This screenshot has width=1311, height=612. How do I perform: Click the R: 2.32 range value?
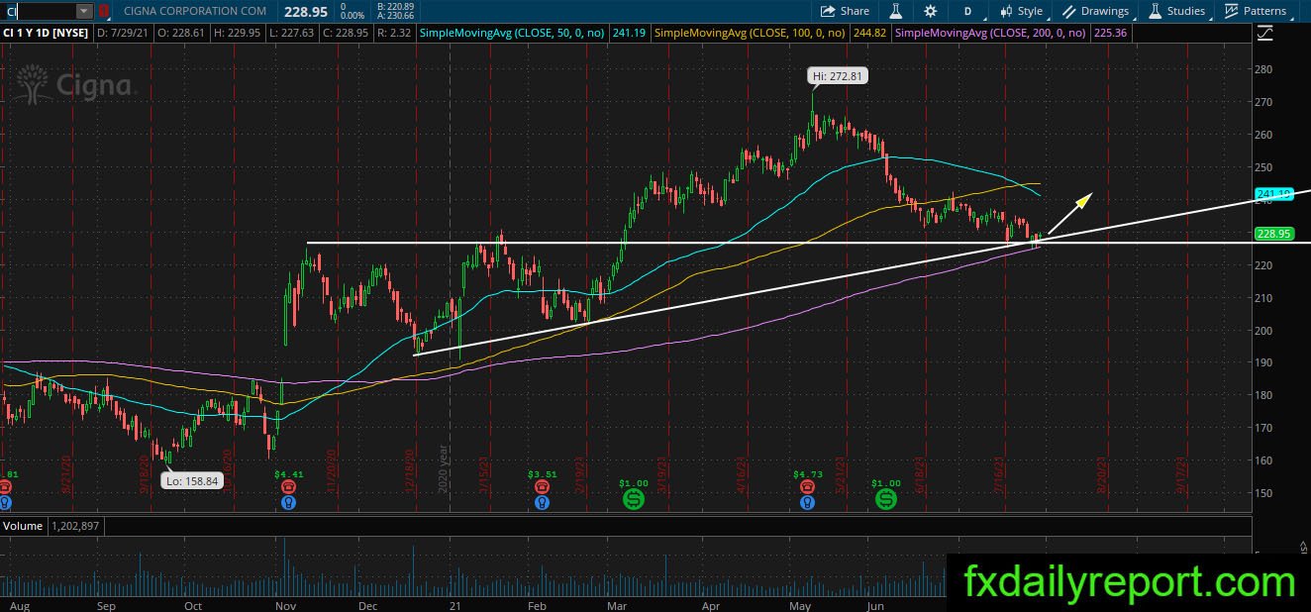tap(393, 33)
